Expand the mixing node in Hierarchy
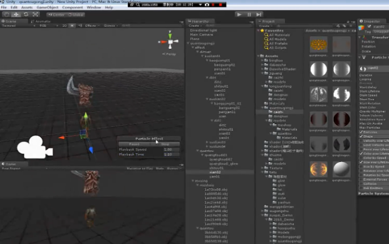Image resolution: width=389 pixels, height=244 pixels. click(193, 181)
